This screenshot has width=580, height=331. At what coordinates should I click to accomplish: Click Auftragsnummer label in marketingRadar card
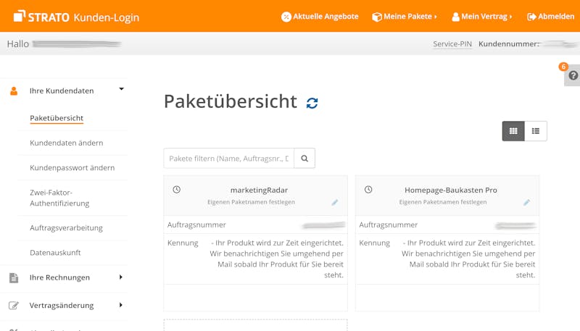coord(196,225)
